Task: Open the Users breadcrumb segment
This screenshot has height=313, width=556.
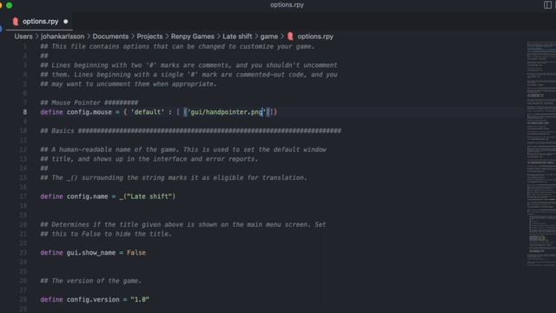Action: pyautogui.click(x=23, y=37)
